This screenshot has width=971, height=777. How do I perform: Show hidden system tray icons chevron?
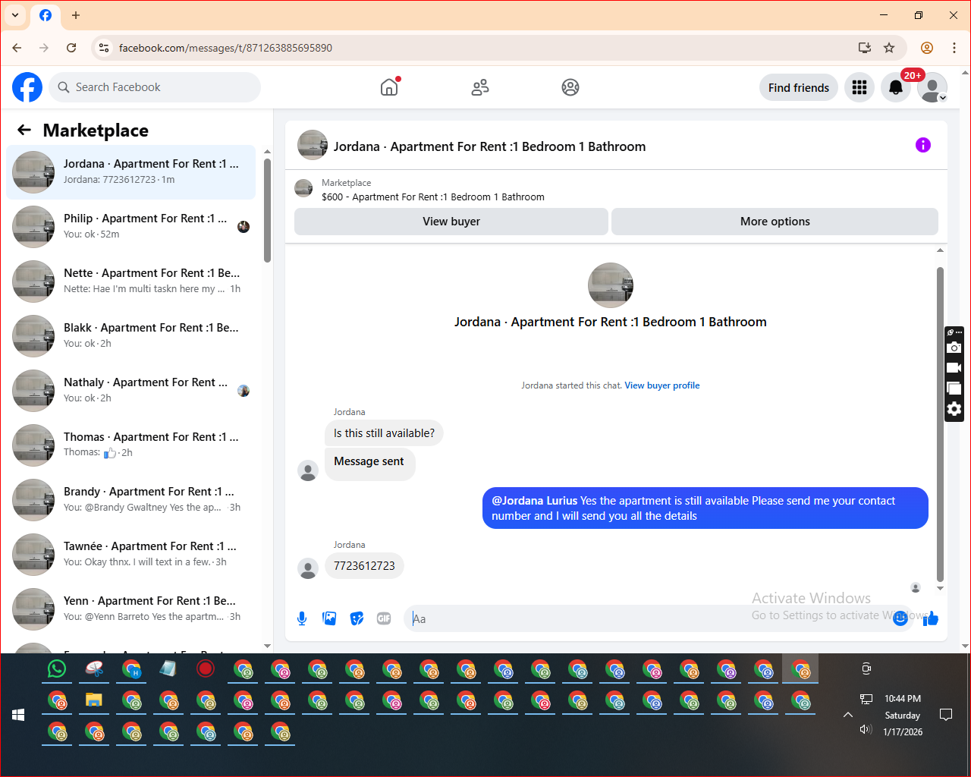tap(848, 715)
